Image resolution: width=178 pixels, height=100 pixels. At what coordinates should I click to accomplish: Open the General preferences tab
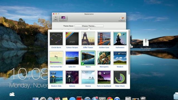click(x=56, y=19)
